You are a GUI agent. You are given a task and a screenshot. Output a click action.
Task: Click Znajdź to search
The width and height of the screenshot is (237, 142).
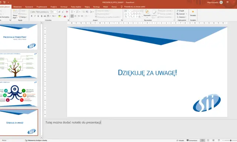pyautogui.click(x=180, y=11)
